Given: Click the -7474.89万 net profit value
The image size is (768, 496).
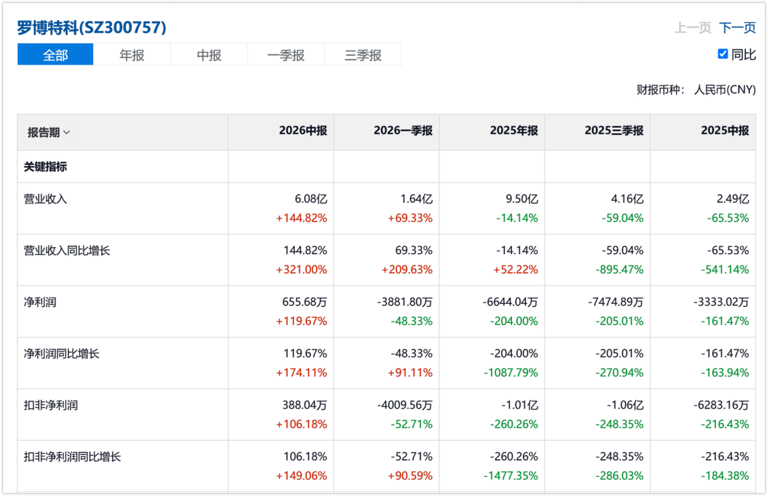Looking at the screenshot, I should click(616, 302).
